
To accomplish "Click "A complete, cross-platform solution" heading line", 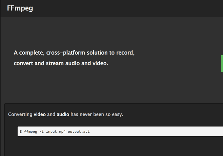I will pos(74,53).
